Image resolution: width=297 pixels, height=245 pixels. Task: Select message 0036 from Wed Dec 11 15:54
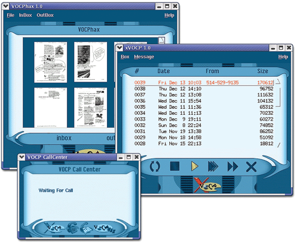(203, 100)
